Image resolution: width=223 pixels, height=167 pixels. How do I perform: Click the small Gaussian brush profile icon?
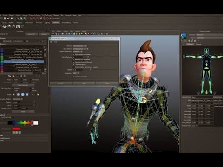point(13,94)
